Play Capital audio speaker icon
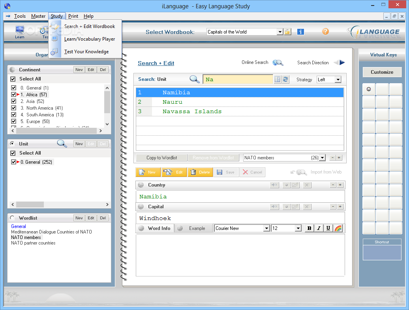The height and width of the screenshot is (310, 409). pyautogui.click(x=274, y=207)
